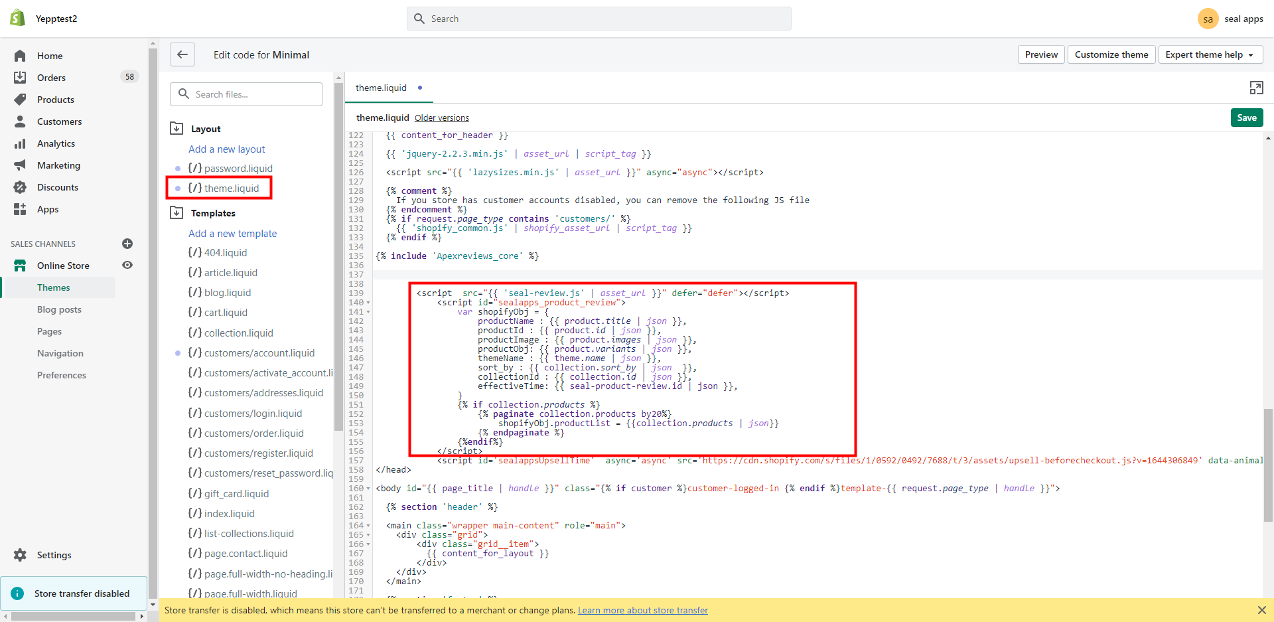Open the Products section
This screenshot has height=622, width=1274.
point(56,100)
